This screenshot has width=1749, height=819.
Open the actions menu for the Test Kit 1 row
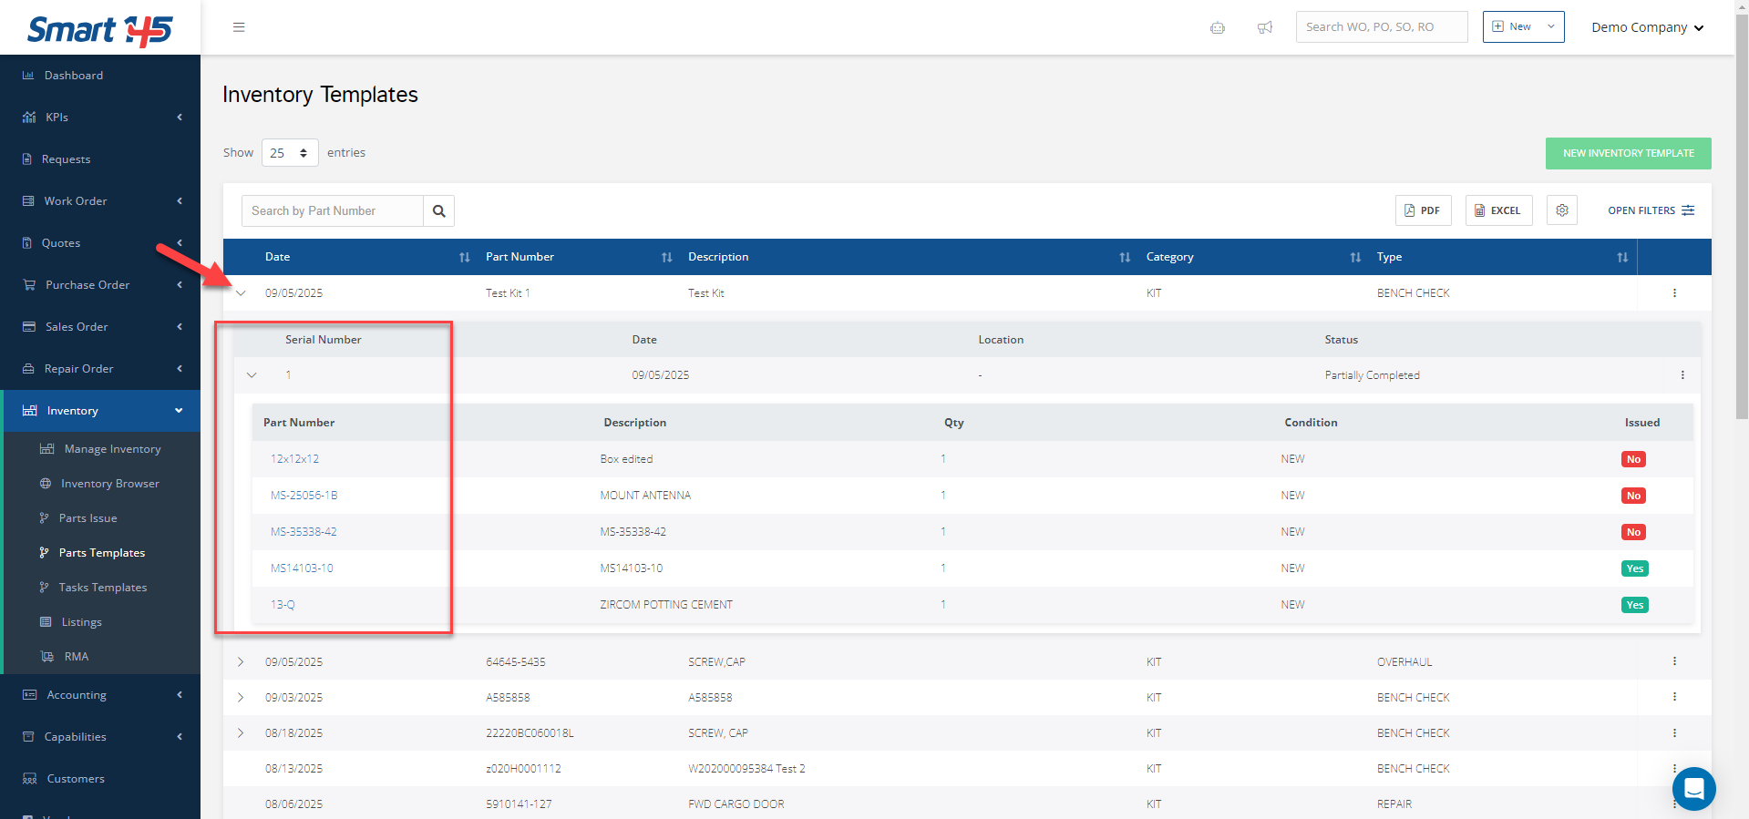[x=1674, y=293]
